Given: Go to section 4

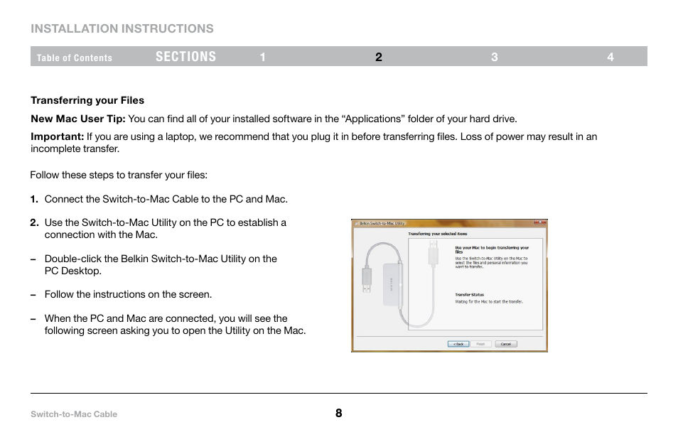Looking at the screenshot, I should [610, 57].
